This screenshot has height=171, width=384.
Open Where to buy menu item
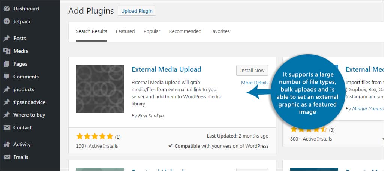click(29, 115)
